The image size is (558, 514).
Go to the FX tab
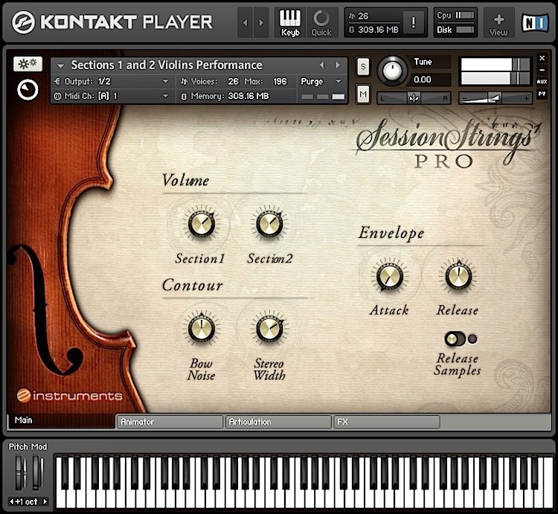coord(386,422)
